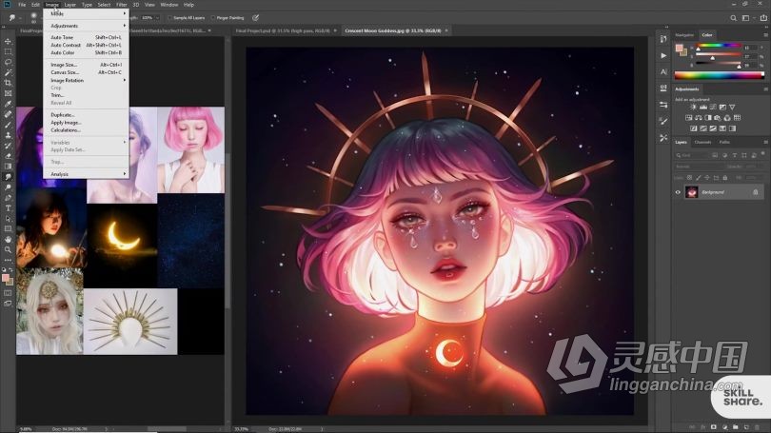
Task: Toggle Lock image pixels brush icon
Action: point(699,178)
